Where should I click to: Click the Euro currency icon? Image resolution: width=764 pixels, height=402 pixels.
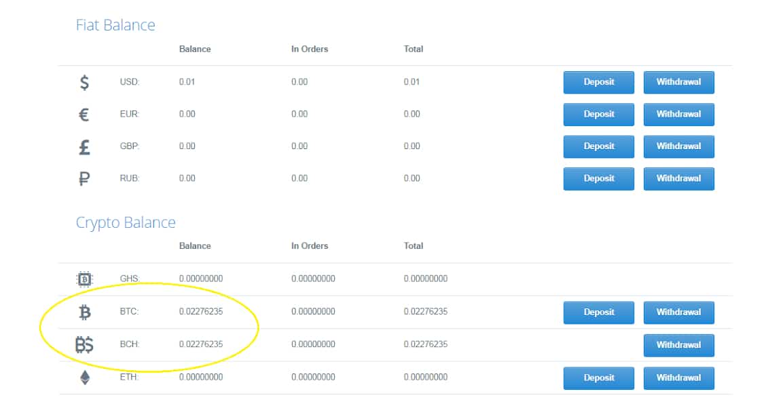coord(84,115)
